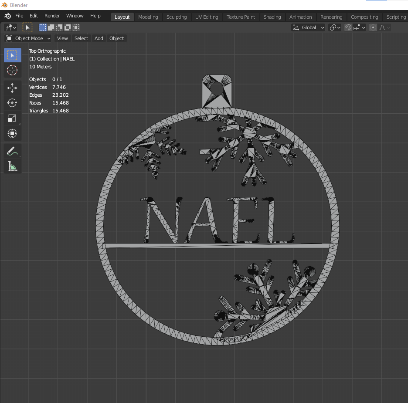Choose the Measure ruler tool
Image resolution: width=408 pixels, height=403 pixels.
(x=12, y=166)
